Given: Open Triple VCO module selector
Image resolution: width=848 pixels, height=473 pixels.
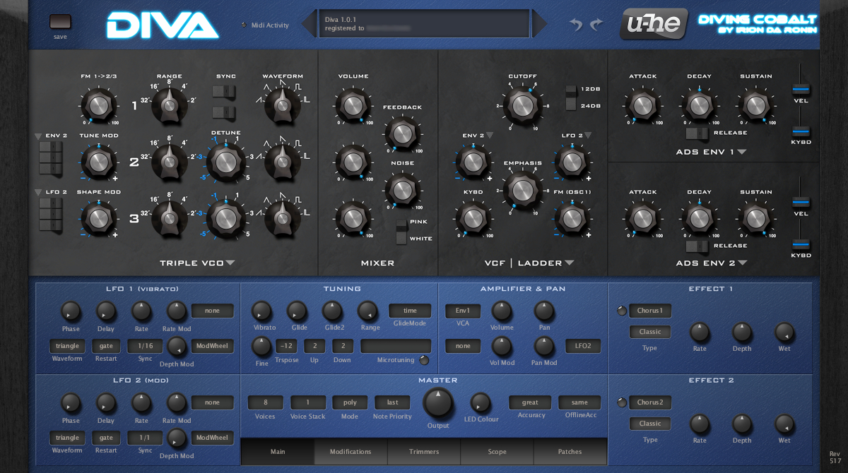Looking at the screenshot, I should pyautogui.click(x=197, y=263).
